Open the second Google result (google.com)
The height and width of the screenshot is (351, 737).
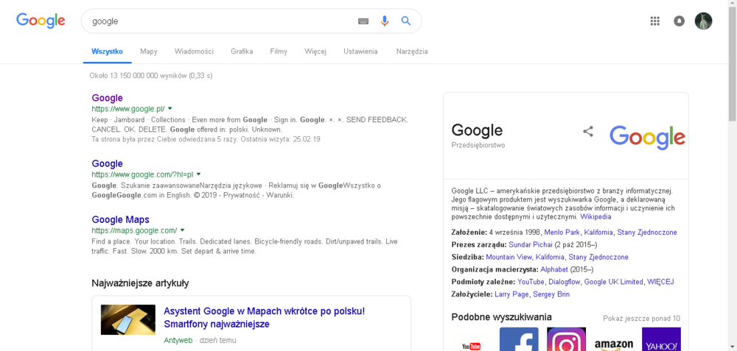pyautogui.click(x=107, y=164)
